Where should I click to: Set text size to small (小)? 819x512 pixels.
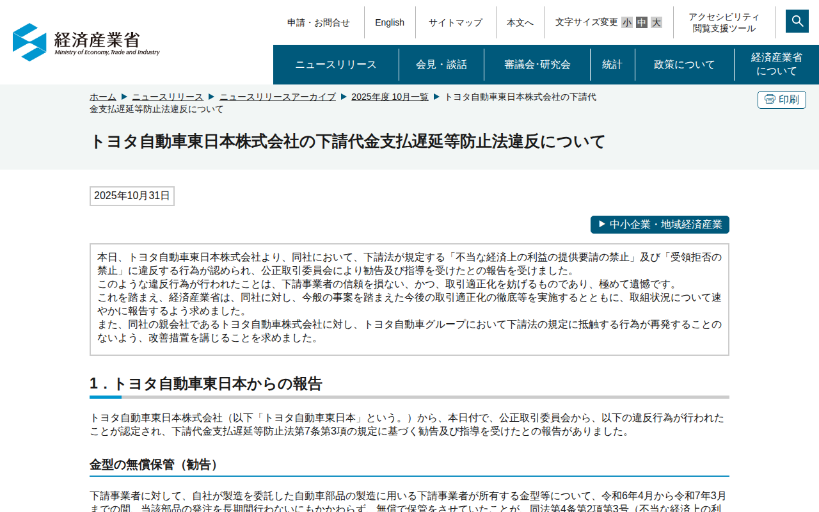(x=627, y=22)
